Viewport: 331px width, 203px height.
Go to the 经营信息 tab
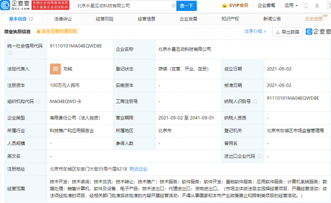(147, 19)
